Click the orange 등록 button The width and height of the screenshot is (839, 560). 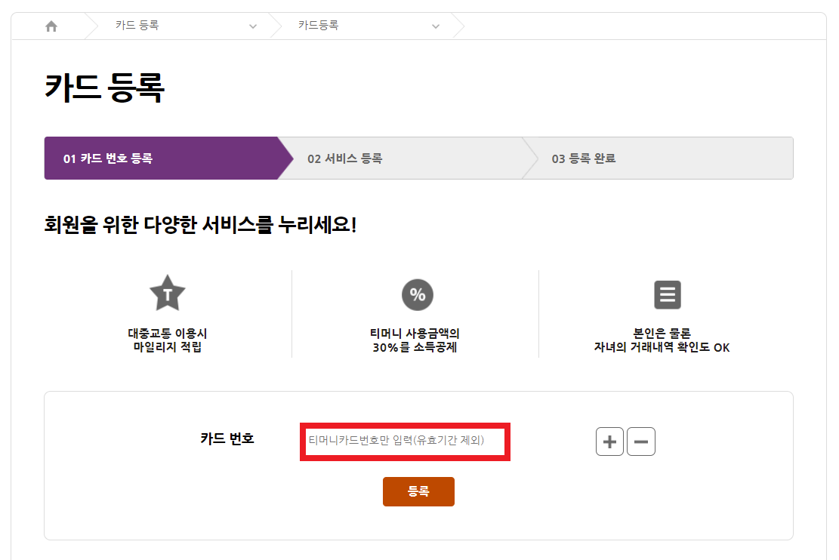click(418, 491)
